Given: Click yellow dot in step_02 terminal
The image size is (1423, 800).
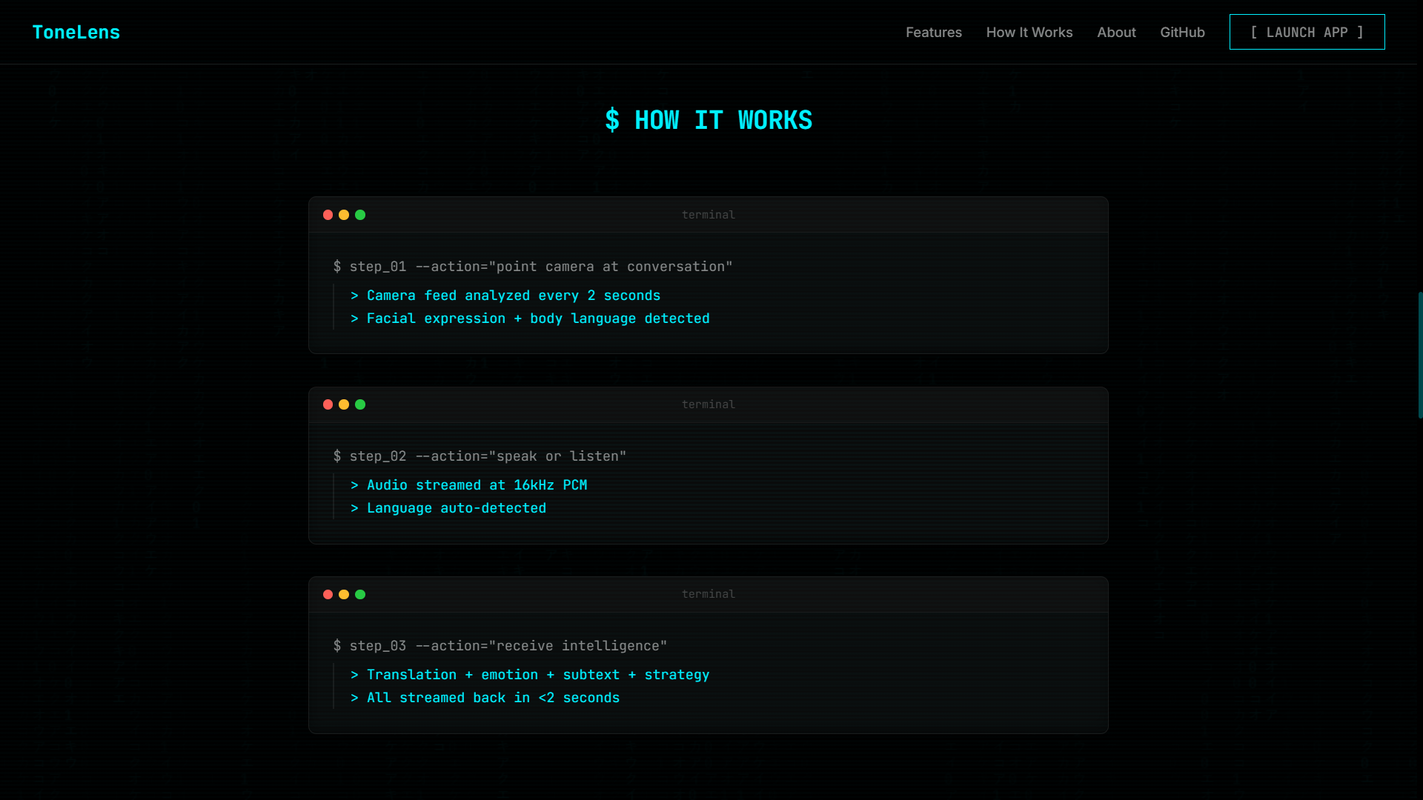Looking at the screenshot, I should pyautogui.click(x=344, y=404).
